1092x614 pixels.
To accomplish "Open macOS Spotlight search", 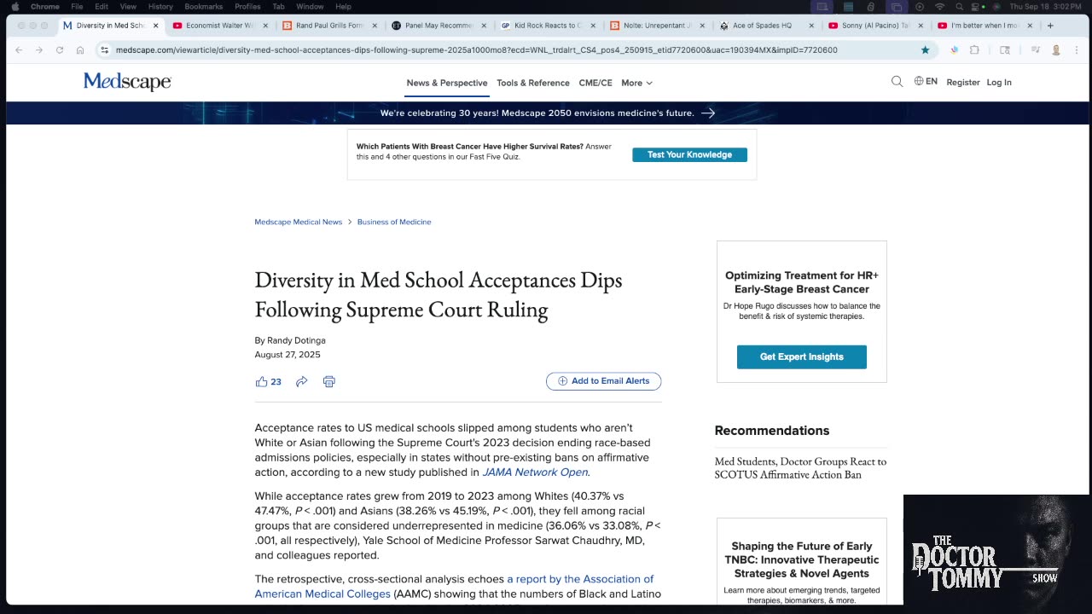I will (960, 7).
